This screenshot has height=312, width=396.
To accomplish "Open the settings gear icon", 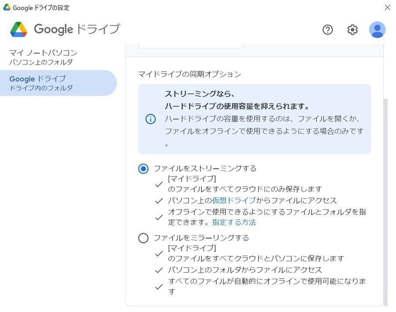I will pyautogui.click(x=352, y=30).
